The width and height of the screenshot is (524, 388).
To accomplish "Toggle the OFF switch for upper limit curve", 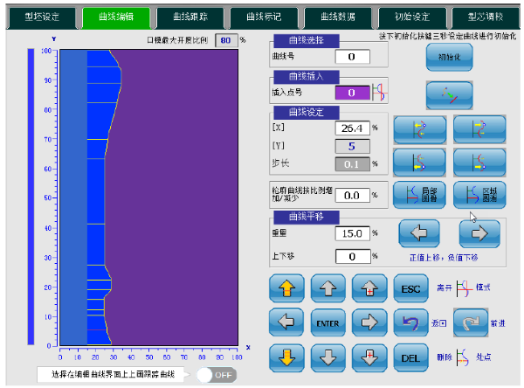I will pyautogui.click(x=215, y=375).
